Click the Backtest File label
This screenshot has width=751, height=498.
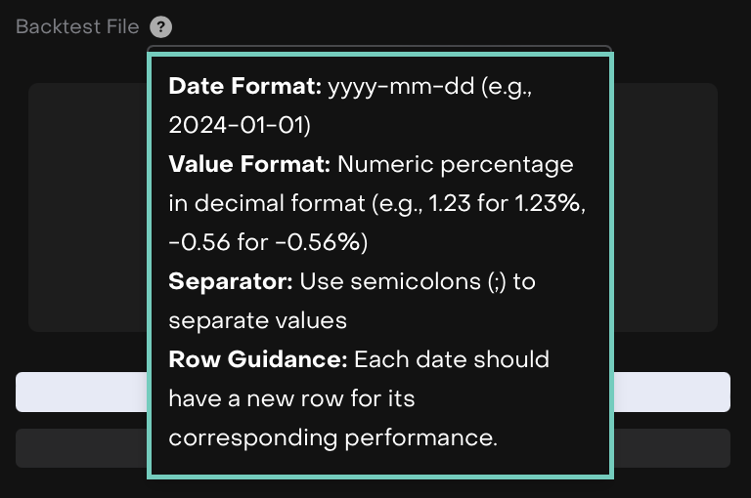77,27
